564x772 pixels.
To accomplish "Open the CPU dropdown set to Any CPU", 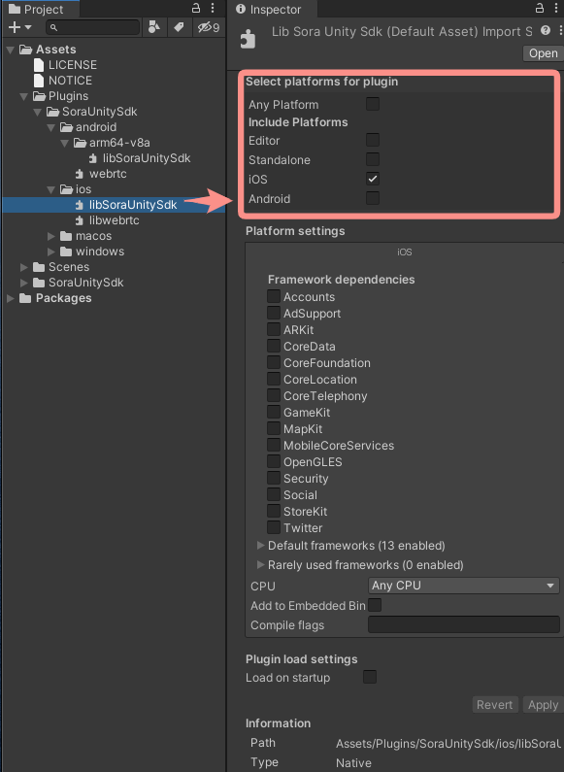I will tap(464, 586).
